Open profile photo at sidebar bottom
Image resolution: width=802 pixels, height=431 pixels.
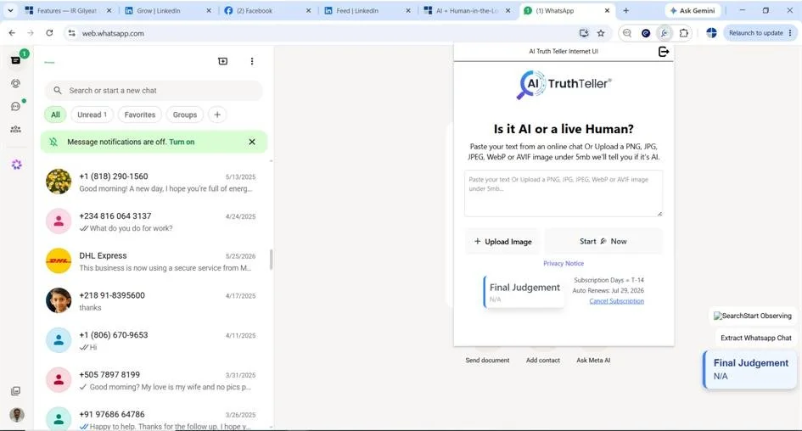(17, 414)
